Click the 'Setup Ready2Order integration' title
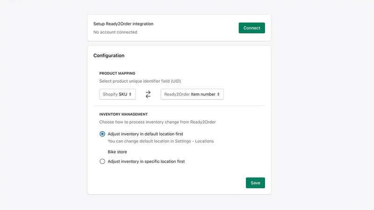This screenshot has height=210, width=374. click(123, 24)
